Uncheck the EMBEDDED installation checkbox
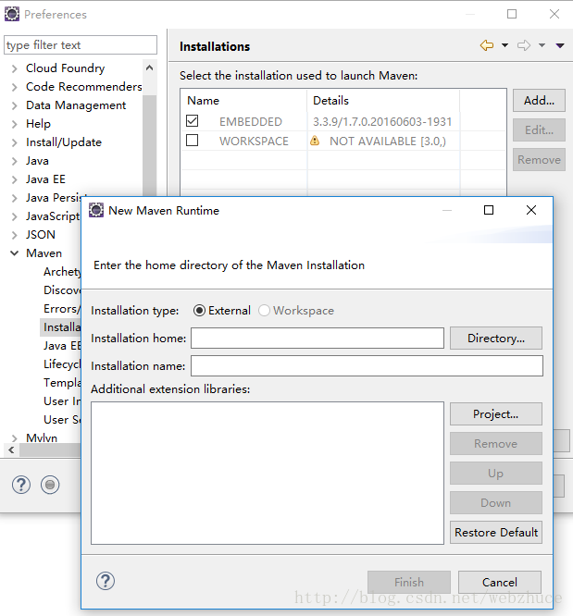The image size is (573, 616). coord(192,121)
